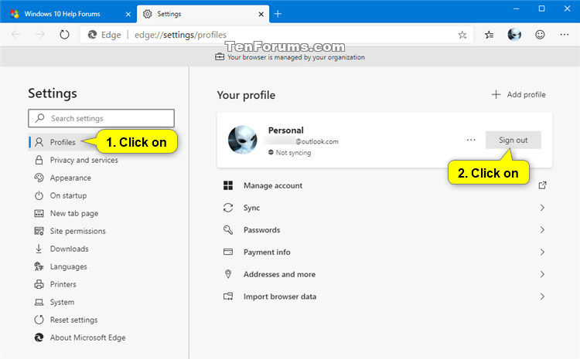
Task: Click the smiley feedback icon
Action: point(540,35)
